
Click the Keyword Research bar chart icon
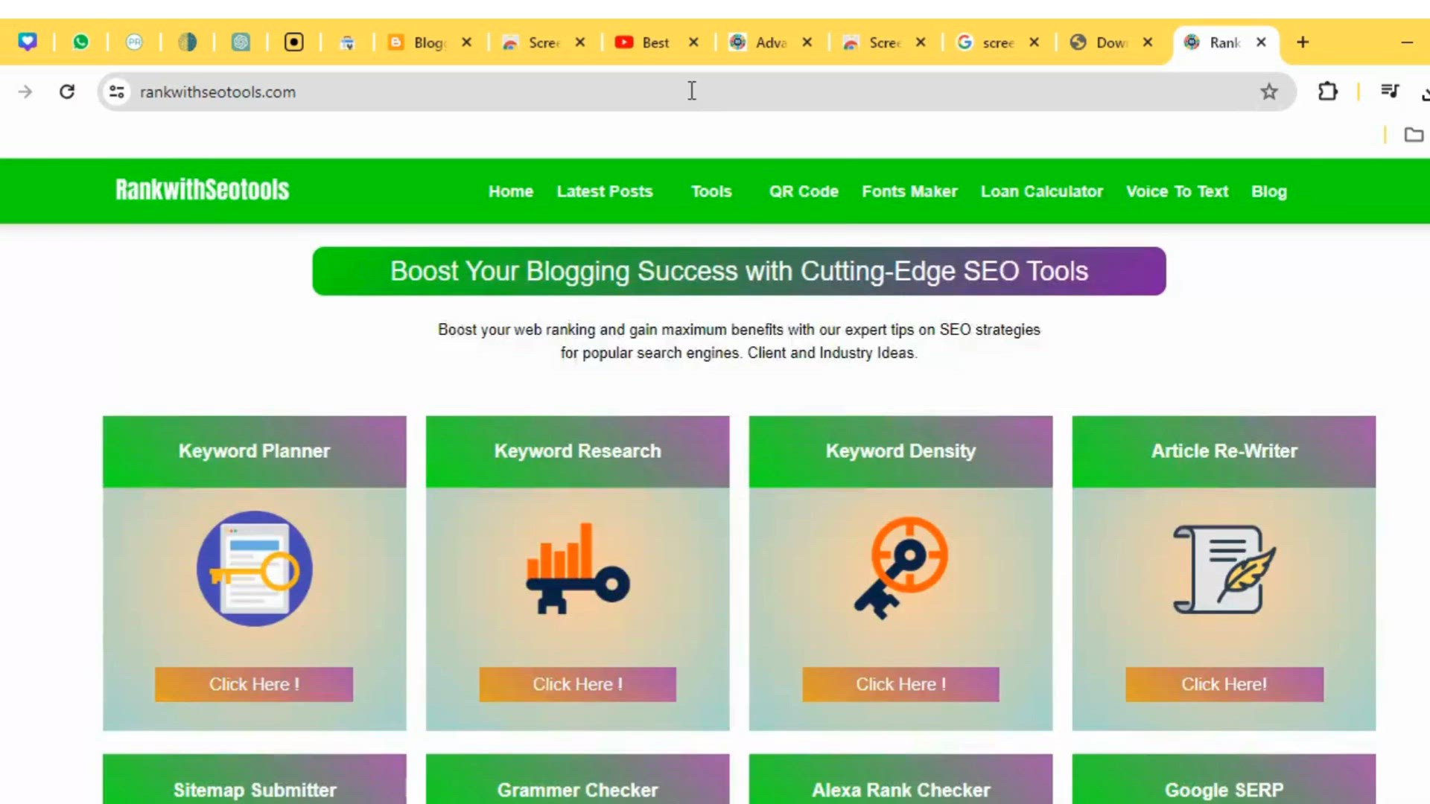(577, 569)
